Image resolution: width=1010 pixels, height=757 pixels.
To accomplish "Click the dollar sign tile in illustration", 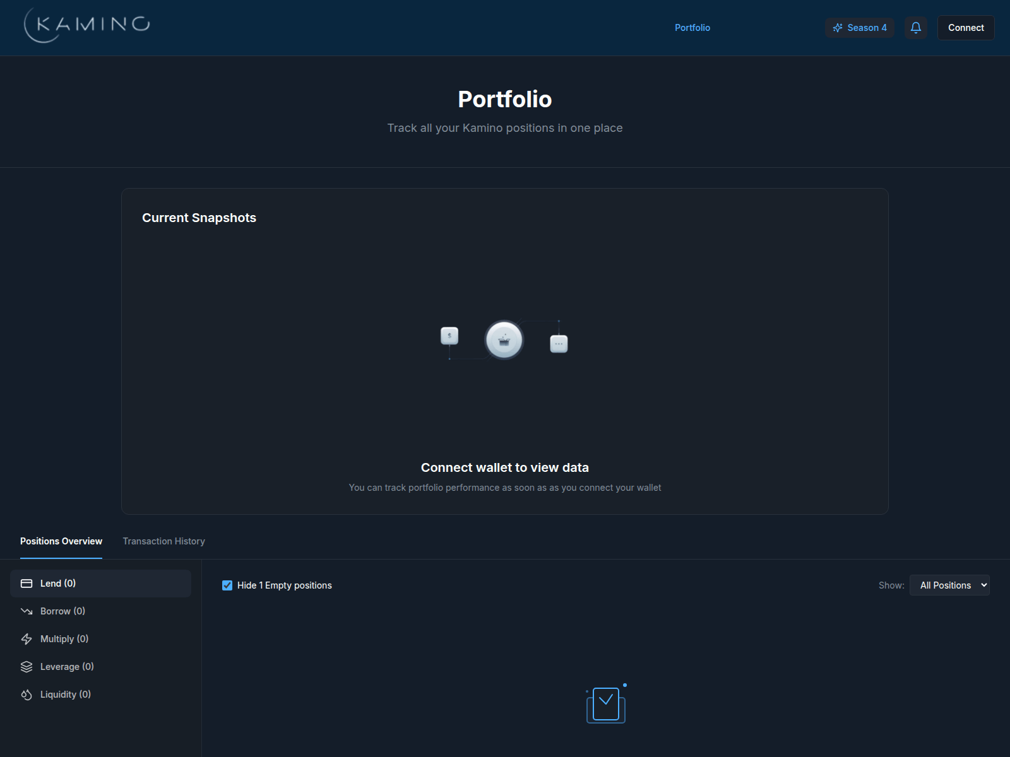I will (449, 336).
